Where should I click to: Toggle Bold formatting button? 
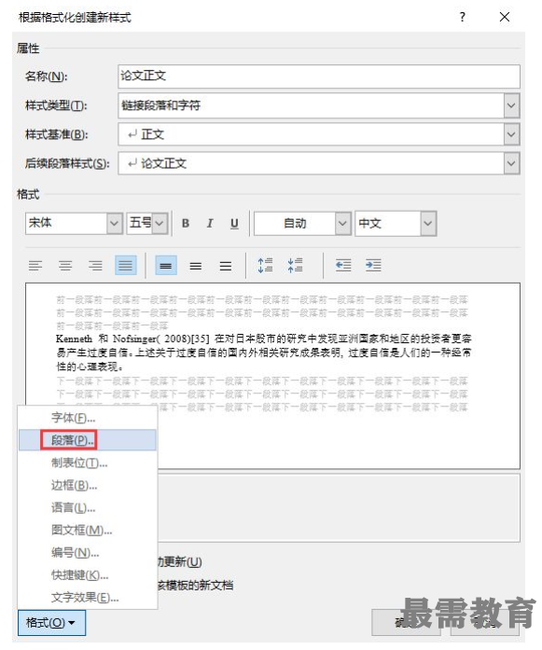[x=186, y=224]
